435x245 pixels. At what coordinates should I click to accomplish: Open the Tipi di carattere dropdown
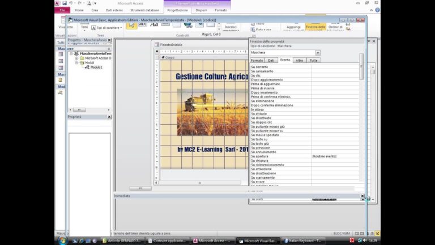click(107, 28)
